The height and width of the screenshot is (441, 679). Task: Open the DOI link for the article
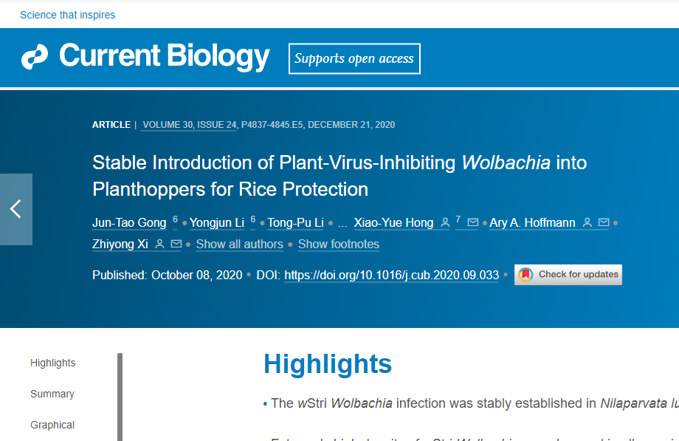[391, 275]
